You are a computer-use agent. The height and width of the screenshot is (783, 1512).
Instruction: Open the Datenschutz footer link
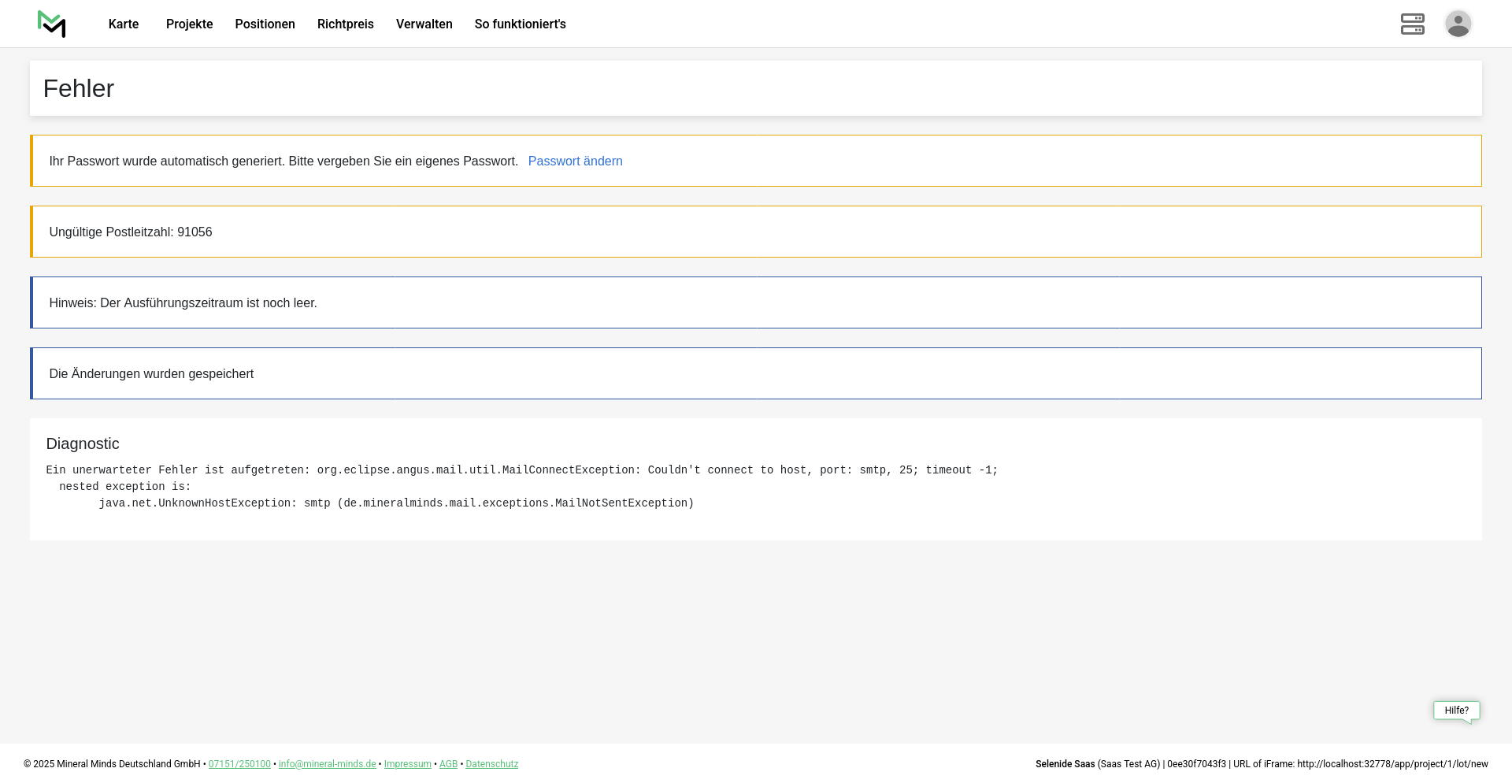(x=491, y=764)
